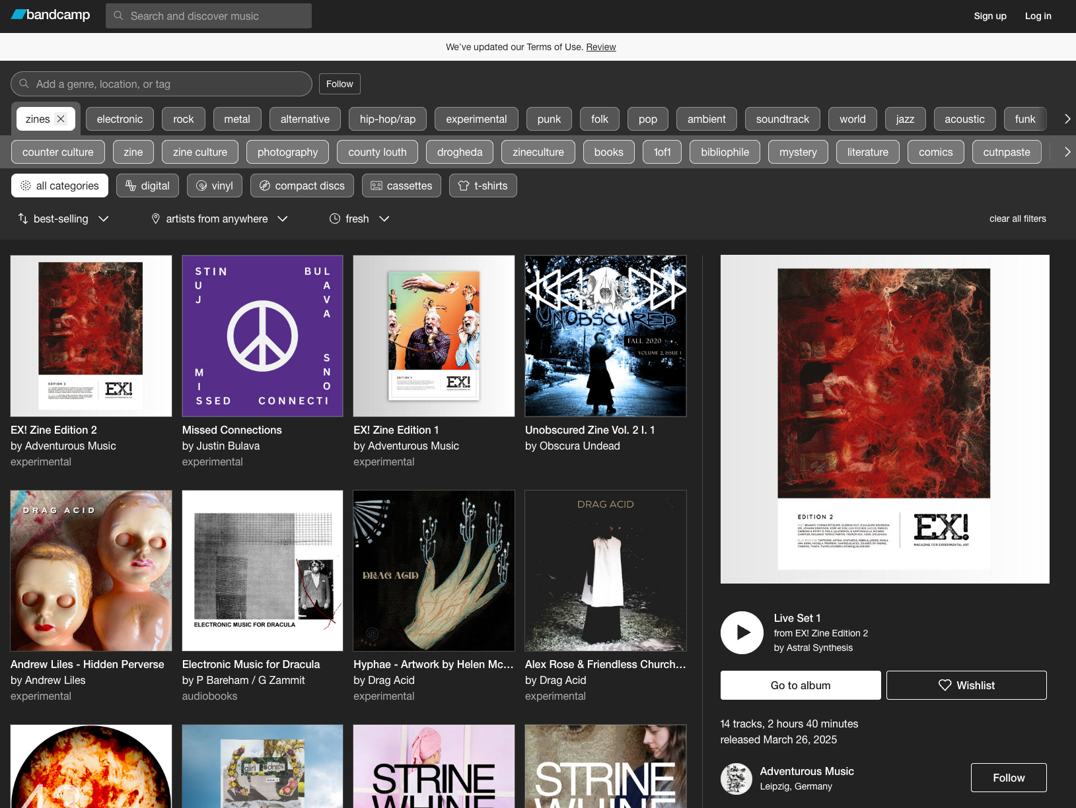Choose the counter culture related tag
The height and width of the screenshot is (808, 1076).
[58, 152]
